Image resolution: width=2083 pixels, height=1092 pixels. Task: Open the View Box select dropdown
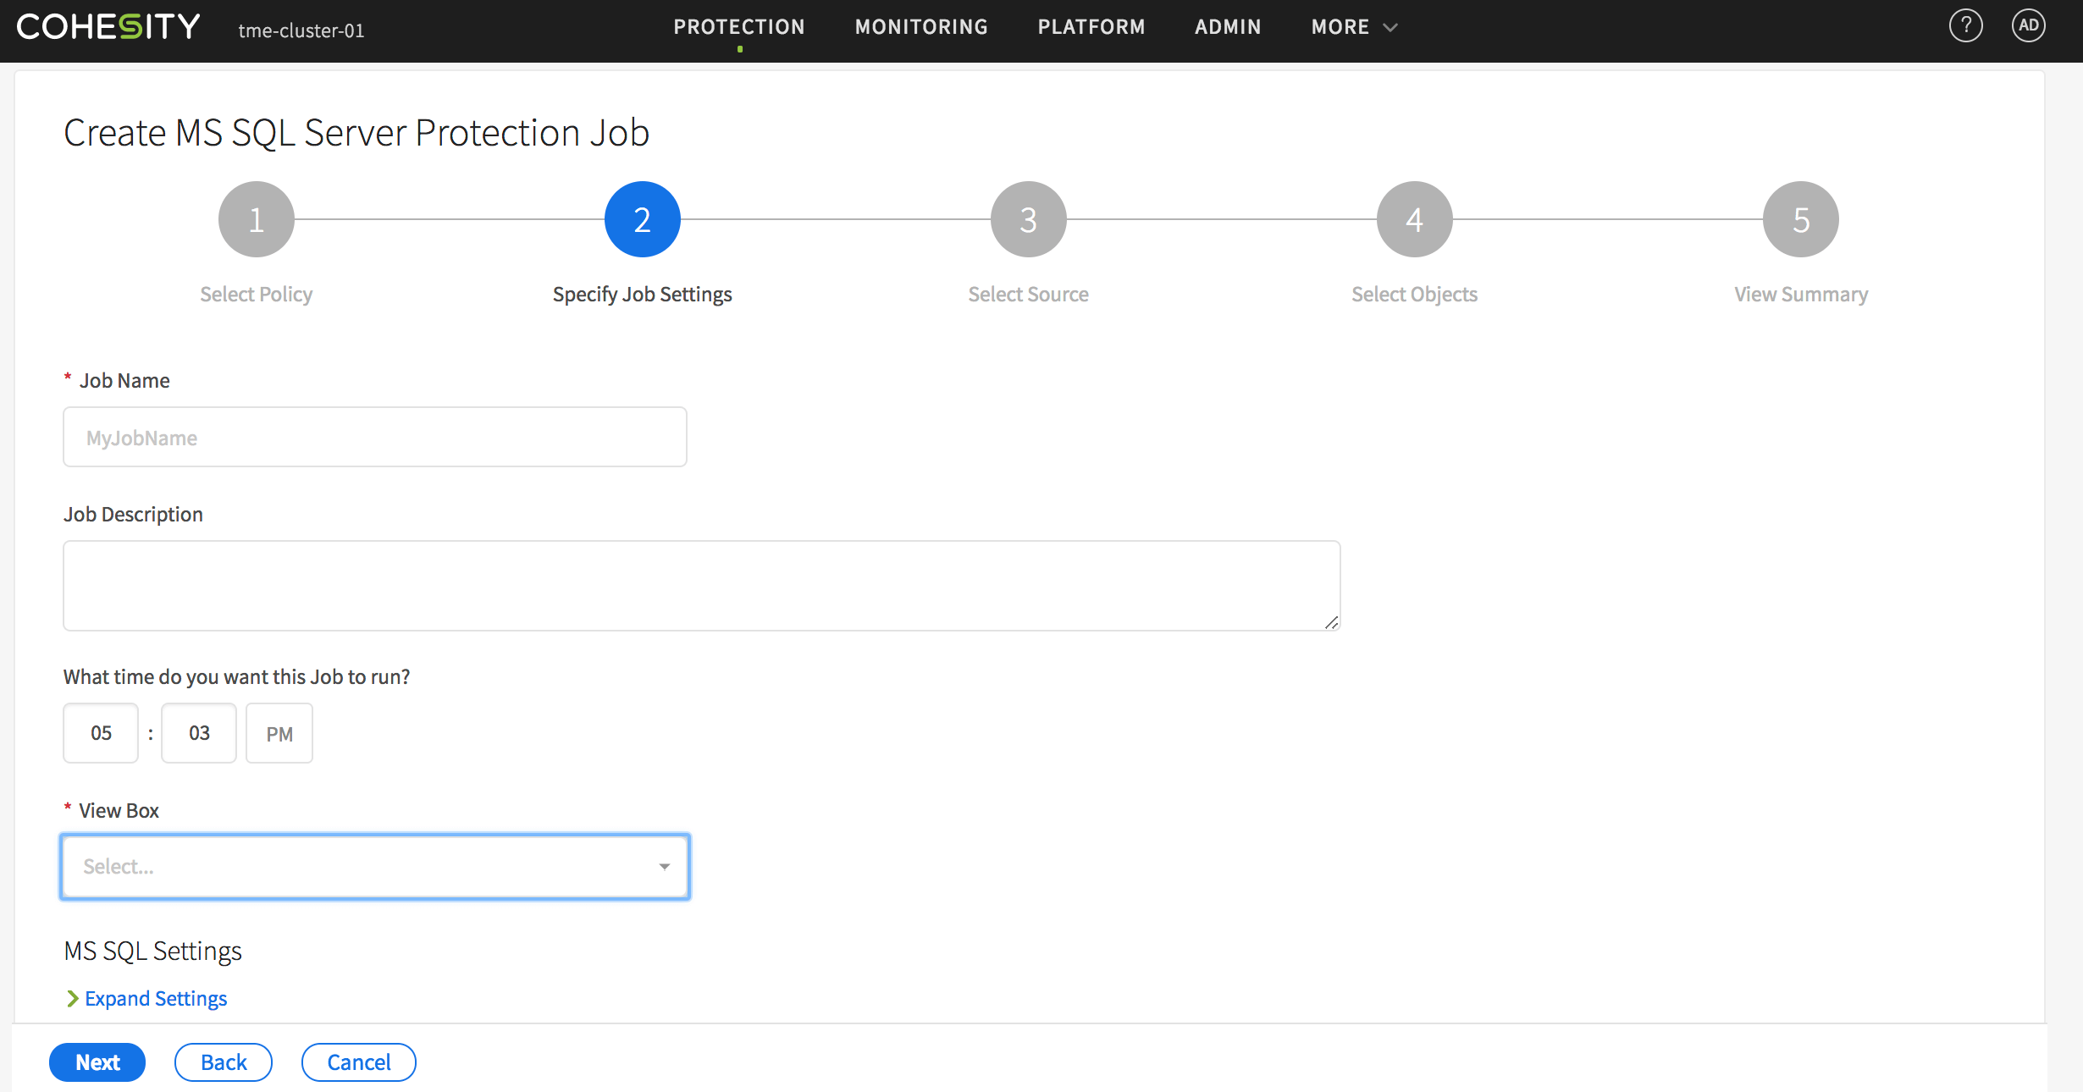[x=375, y=866]
